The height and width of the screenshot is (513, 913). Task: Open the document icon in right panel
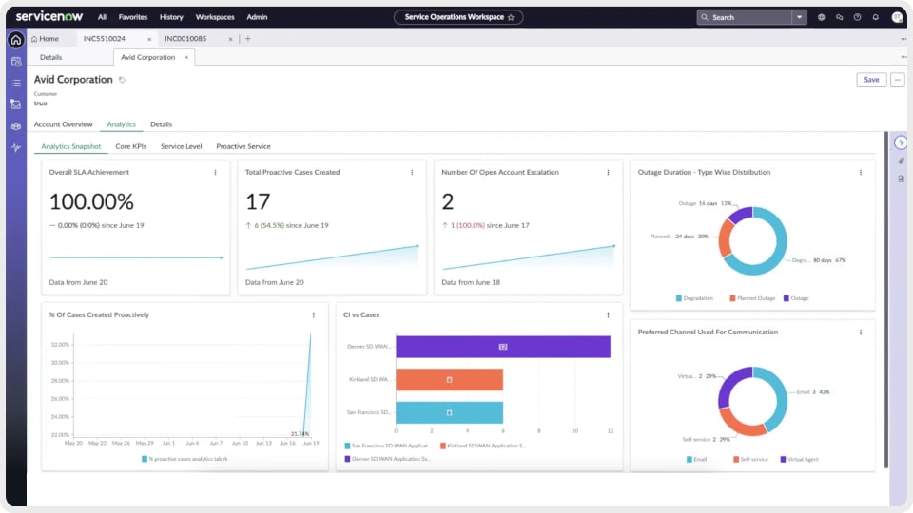pos(901,179)
